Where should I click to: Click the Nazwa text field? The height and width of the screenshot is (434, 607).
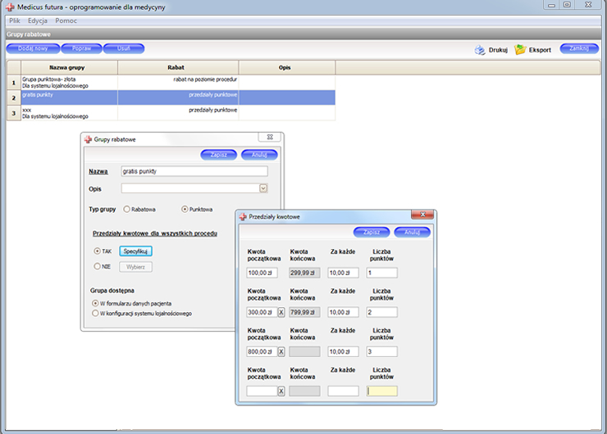point(193,171)
